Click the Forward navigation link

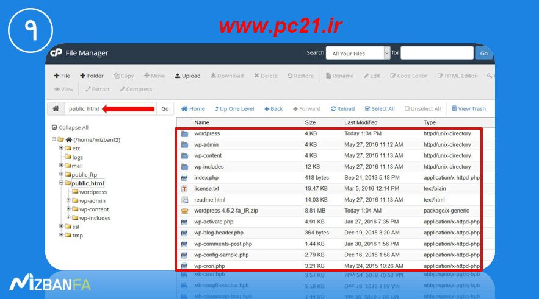click(x=306, y=108)
